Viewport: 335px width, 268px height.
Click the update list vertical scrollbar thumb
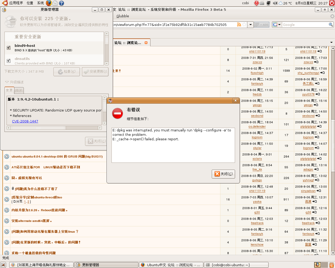tap(107, 40)
